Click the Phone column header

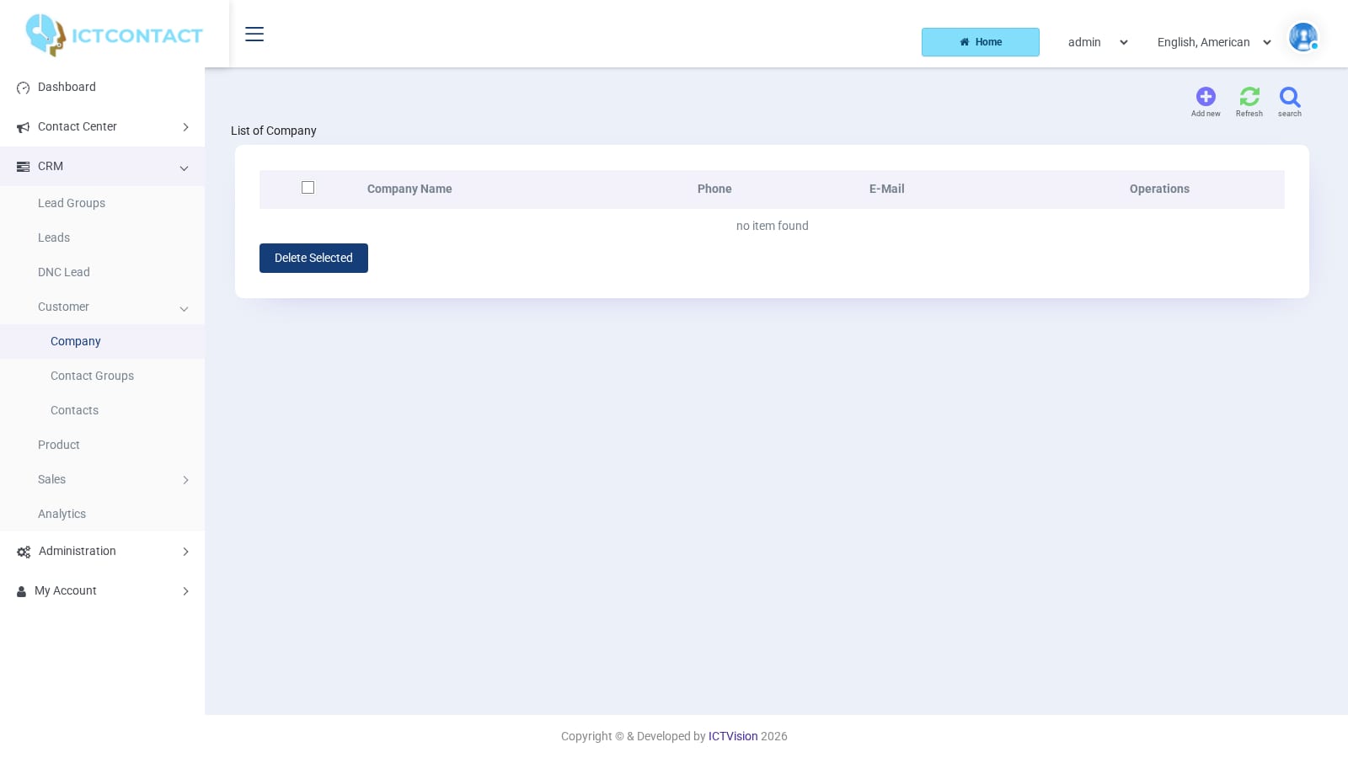pyautogui.click(x=714, y=189)
